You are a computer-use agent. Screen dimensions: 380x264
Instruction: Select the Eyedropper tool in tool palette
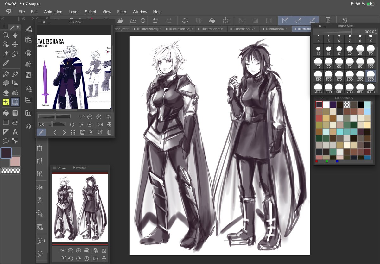(x=6, y=63)
